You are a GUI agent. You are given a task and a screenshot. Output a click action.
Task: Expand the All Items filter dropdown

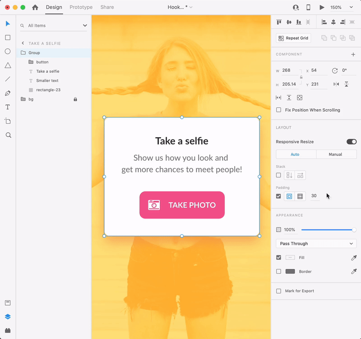(x=84, y=26)
